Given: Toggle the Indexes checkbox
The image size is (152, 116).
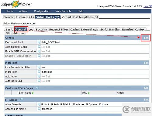Looking at the screenshot, I should click(x=74, y=104).
